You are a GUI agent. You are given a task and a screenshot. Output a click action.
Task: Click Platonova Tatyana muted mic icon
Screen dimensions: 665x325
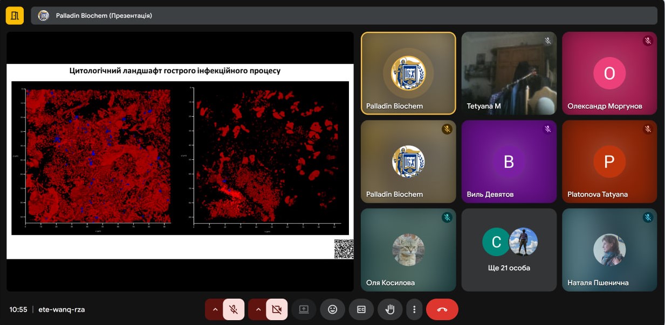coord(648,129)
